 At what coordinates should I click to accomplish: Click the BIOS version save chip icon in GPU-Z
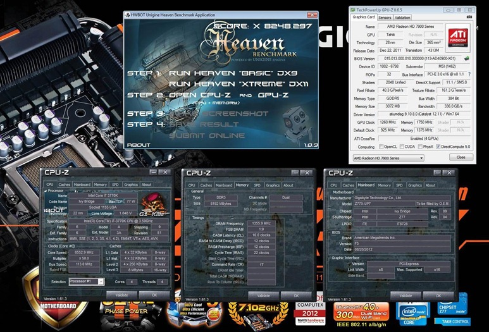467,58
